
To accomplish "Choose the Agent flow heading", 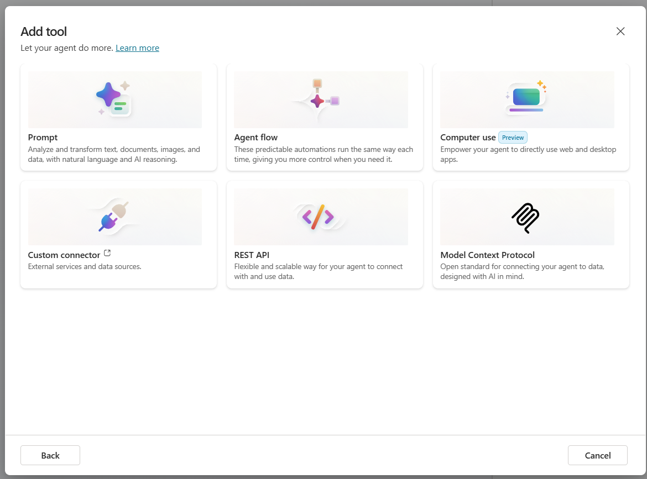I will [x=255, y=138].
